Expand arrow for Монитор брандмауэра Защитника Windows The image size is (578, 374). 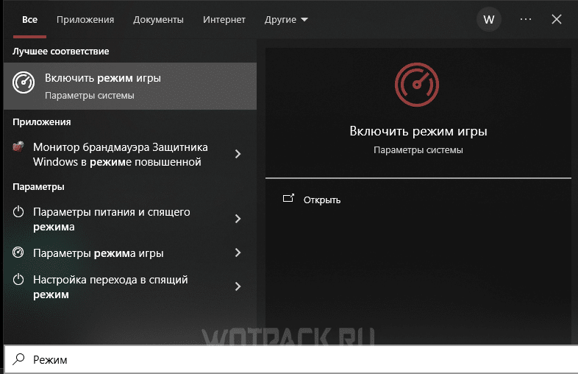pyautogui.click(x=238, y=154)
